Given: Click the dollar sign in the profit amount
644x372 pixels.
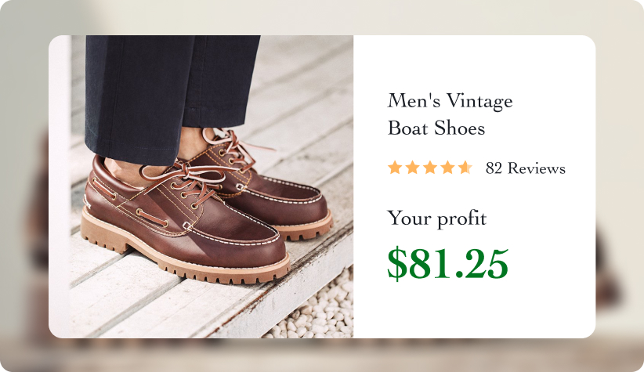Looking at the screenshot, I should pyautogui.click(x=397, y=265).
